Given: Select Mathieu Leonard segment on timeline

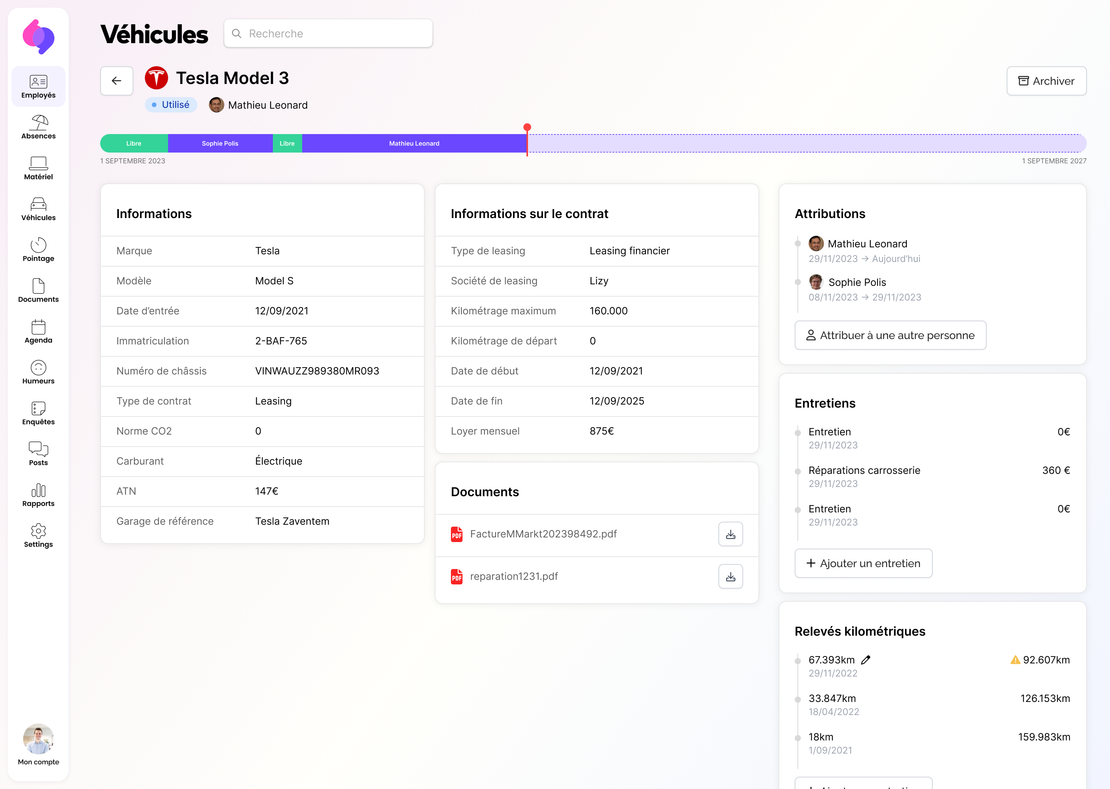Looking at the screenshot, I should pos(414,143).
